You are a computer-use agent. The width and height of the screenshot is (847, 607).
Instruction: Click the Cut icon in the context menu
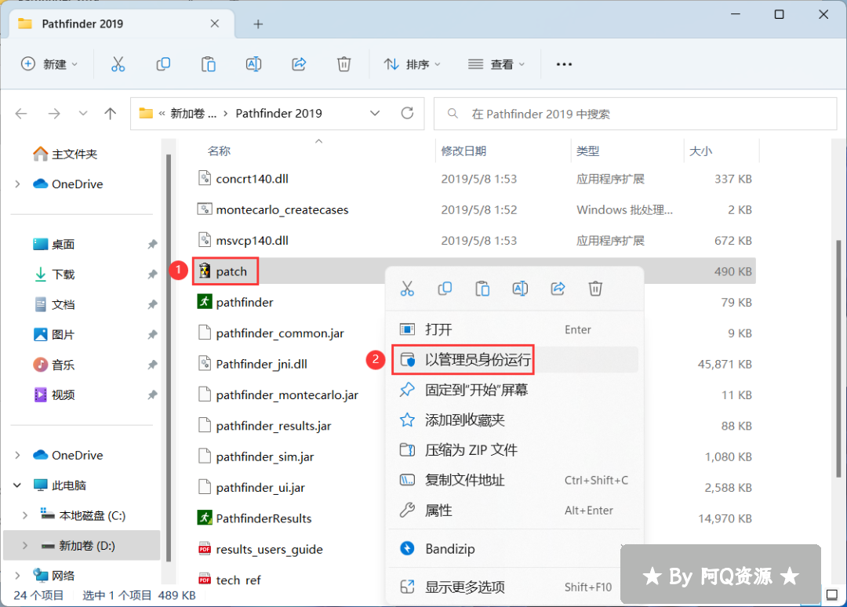click(407, 289)
